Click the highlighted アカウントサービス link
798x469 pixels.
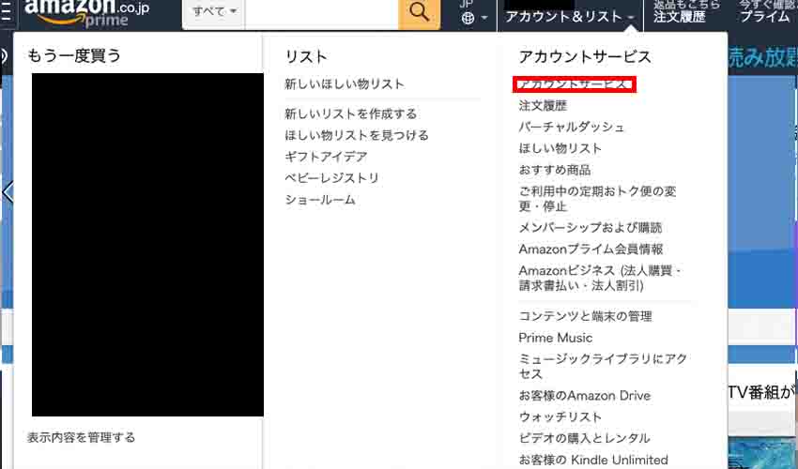(574, 84)
